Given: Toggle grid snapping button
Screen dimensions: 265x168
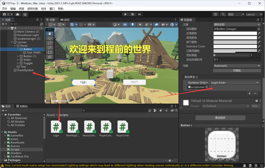Looking at the screenshot, I should tap(81, 25).
